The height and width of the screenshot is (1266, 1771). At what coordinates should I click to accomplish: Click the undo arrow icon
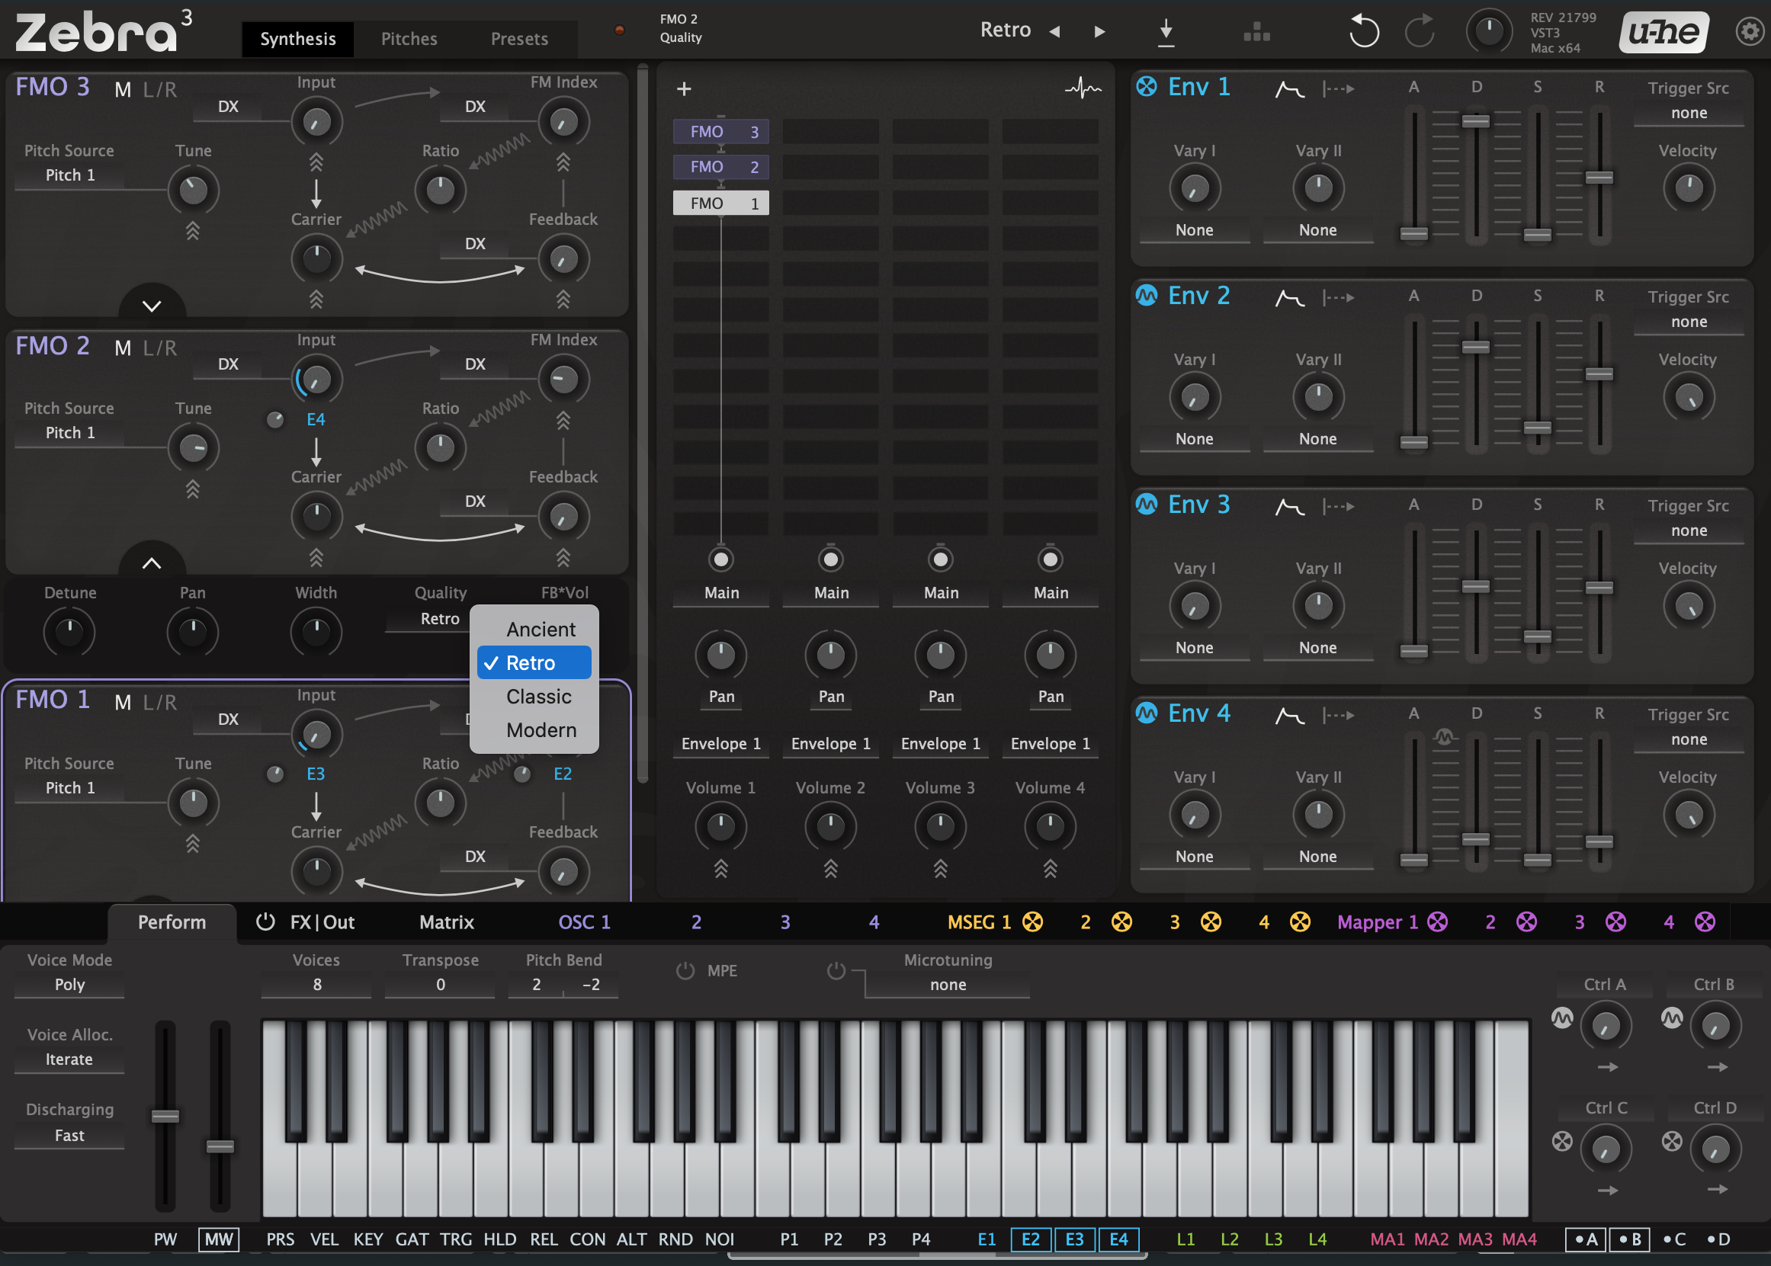(1364, 31)
